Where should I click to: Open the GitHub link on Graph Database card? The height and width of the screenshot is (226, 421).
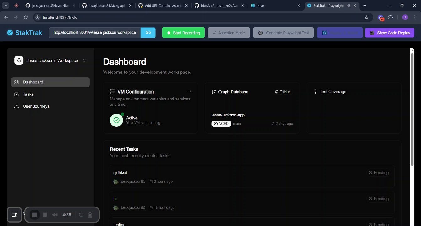pos(283,92)
